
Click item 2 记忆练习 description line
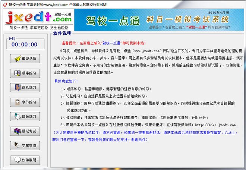[104, 96]
